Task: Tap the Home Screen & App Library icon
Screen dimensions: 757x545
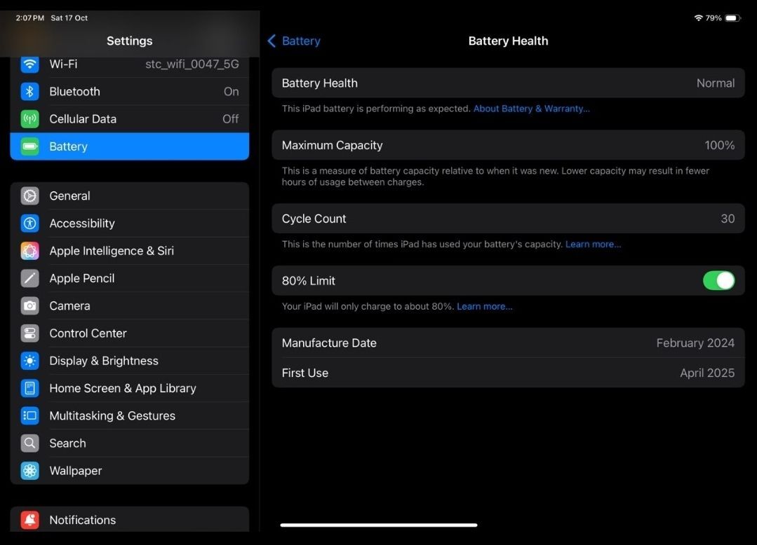Action: pyautogui.click(x=29, y=388)
